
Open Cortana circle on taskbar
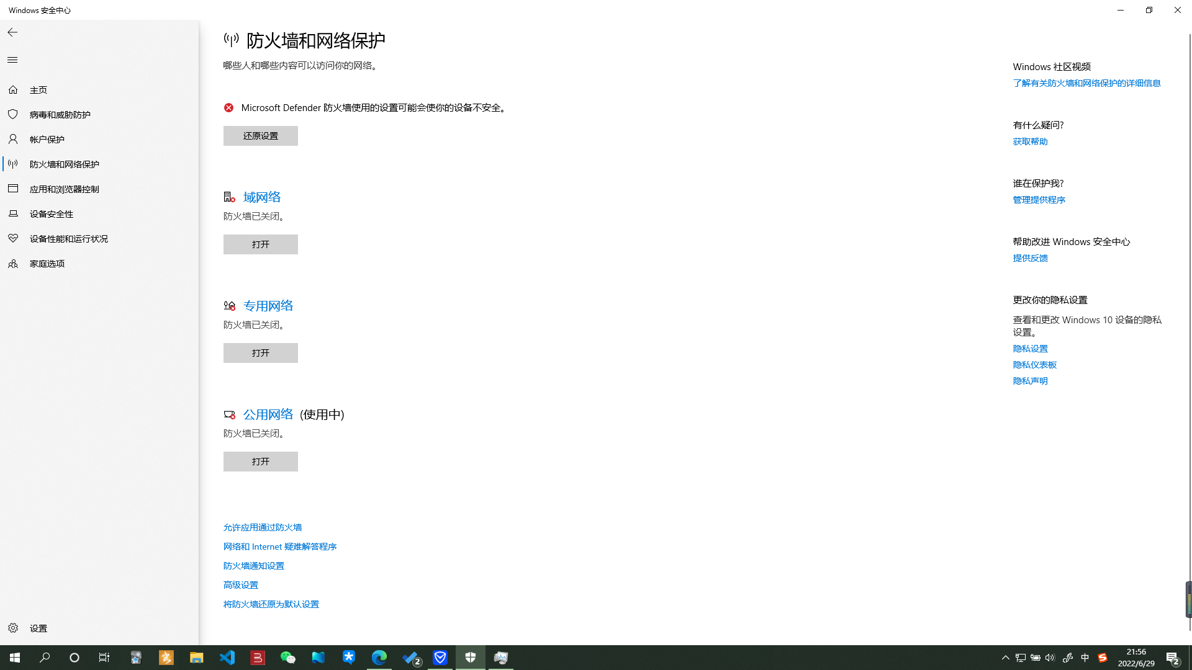click(x=74, y=658)
